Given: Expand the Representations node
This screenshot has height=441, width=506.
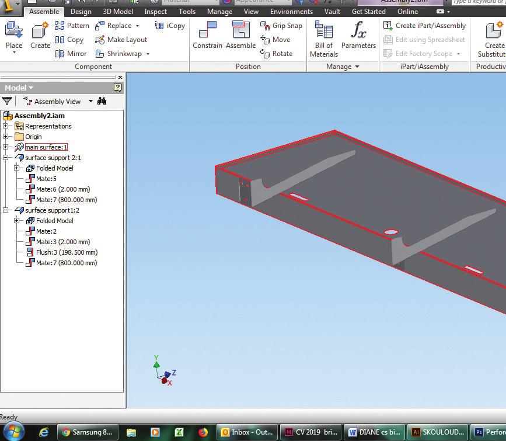Looking at the screenshot, I should [x=5, y=126].
